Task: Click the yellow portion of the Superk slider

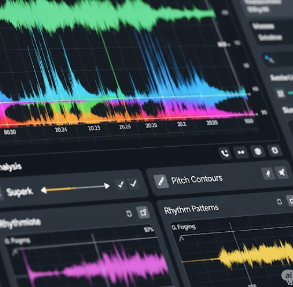Action: [x=62, y=189]
